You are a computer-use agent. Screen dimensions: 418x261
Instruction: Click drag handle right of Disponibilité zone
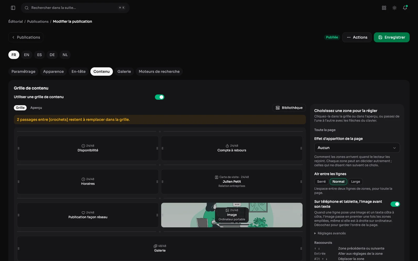[157, 148]
